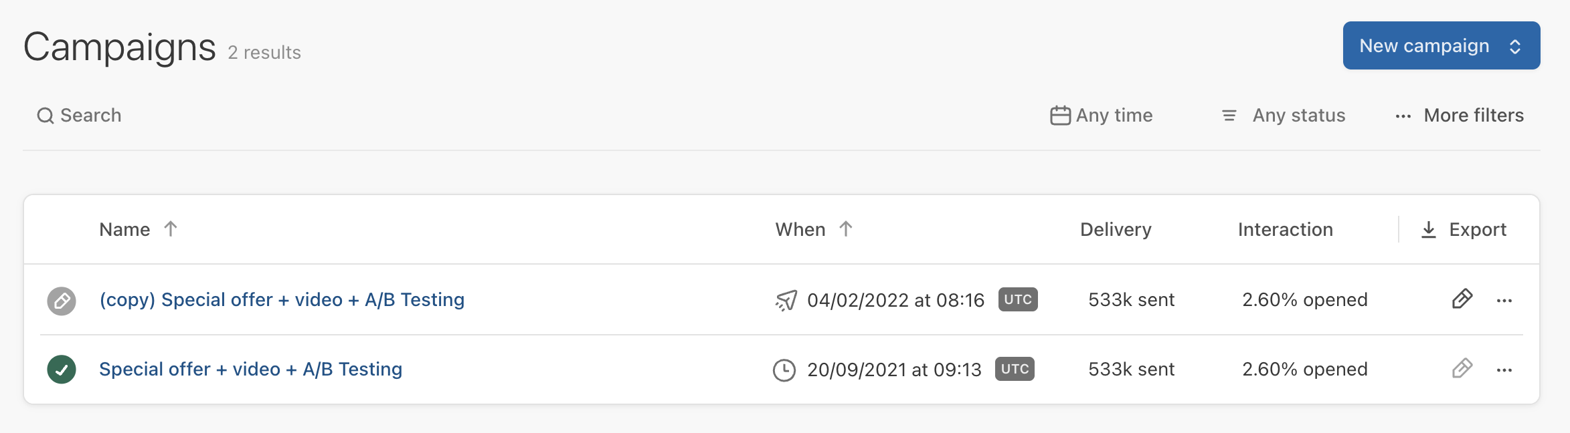Open the New campaign dropdown chevron
The width and height of the screenshot is (1570, 433).
(x=1515, y=46)
